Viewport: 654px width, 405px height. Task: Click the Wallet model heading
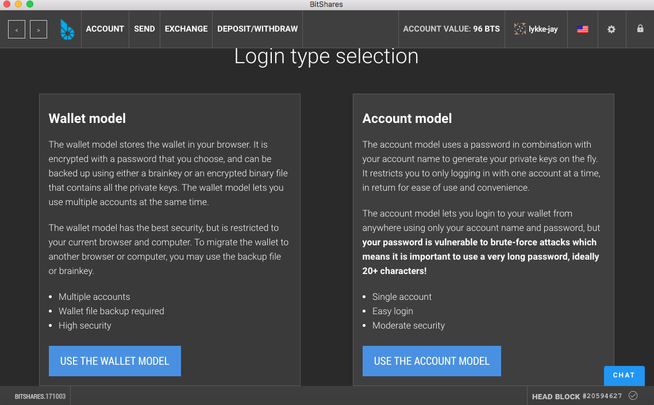tap(87, 118)
